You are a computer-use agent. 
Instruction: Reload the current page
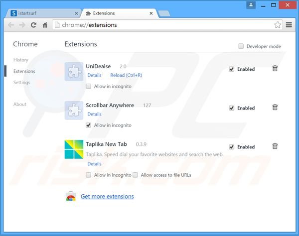tap(33, 25)
